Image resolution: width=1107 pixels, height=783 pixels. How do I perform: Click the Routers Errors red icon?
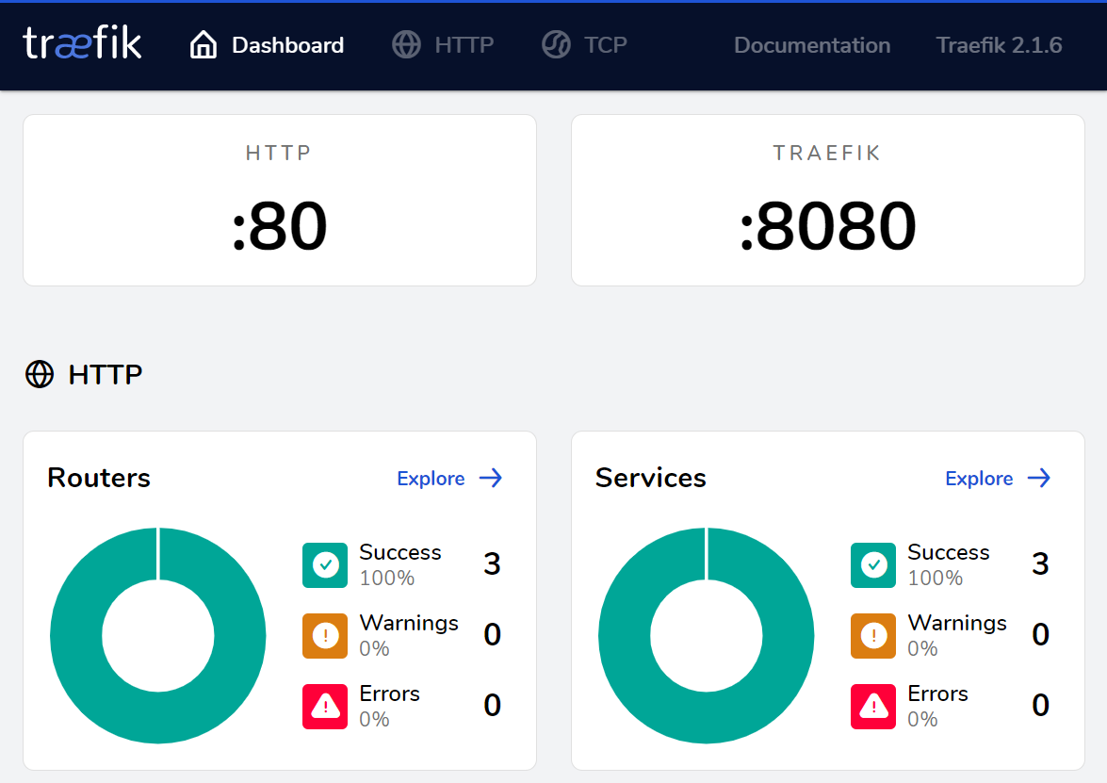[x=325, y=706]
